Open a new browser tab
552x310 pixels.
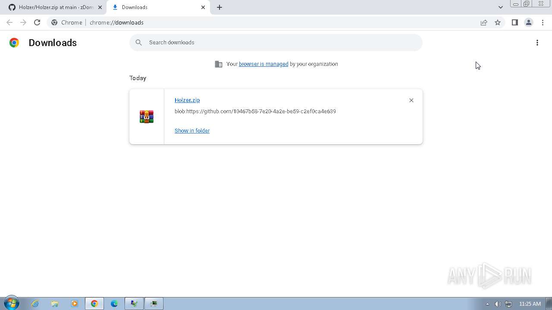[220, 7]
